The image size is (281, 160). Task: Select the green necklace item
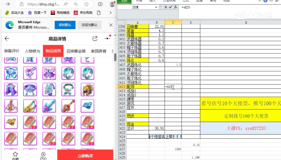pyautogui.click(x=68, y=90)
